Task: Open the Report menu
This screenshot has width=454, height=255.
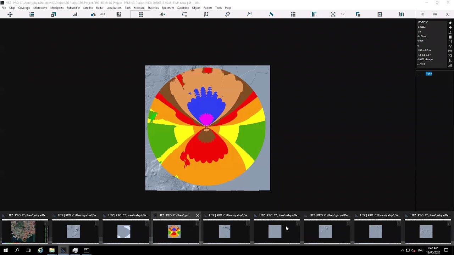Action: [x=208, y=8]
